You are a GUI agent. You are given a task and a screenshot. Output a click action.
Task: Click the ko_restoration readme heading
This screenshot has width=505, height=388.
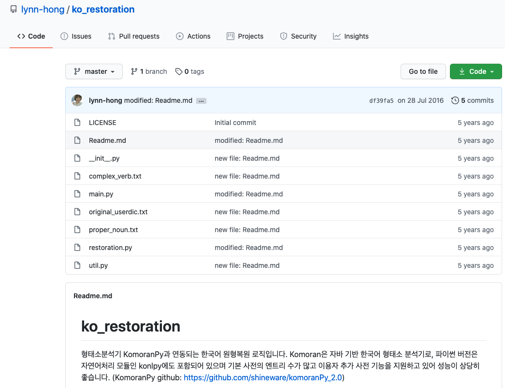[x=130, y=327]
